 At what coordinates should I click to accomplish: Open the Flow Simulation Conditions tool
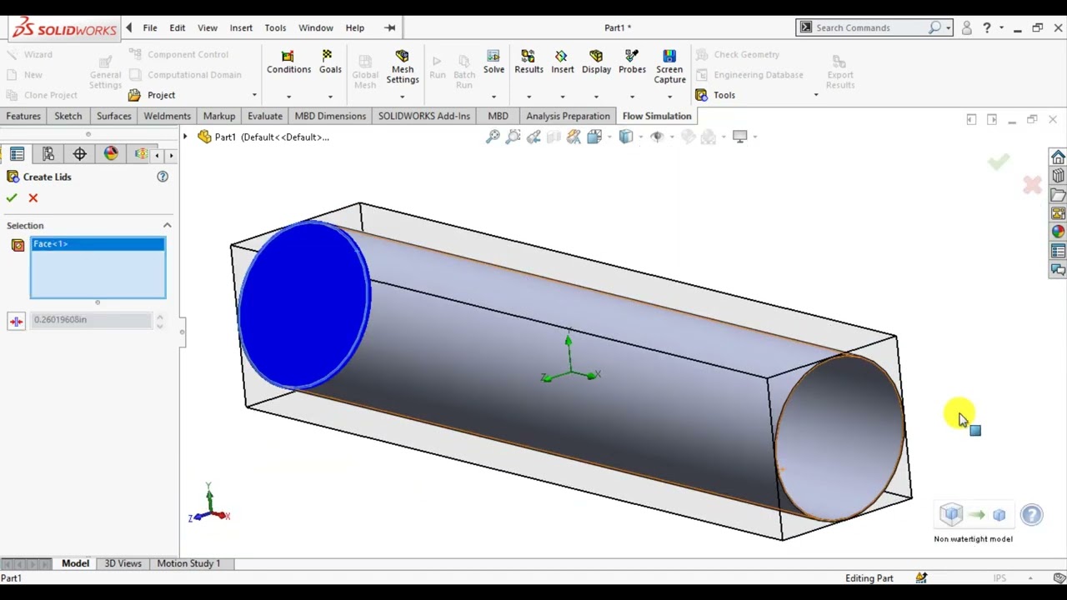(x=288, y=62)
